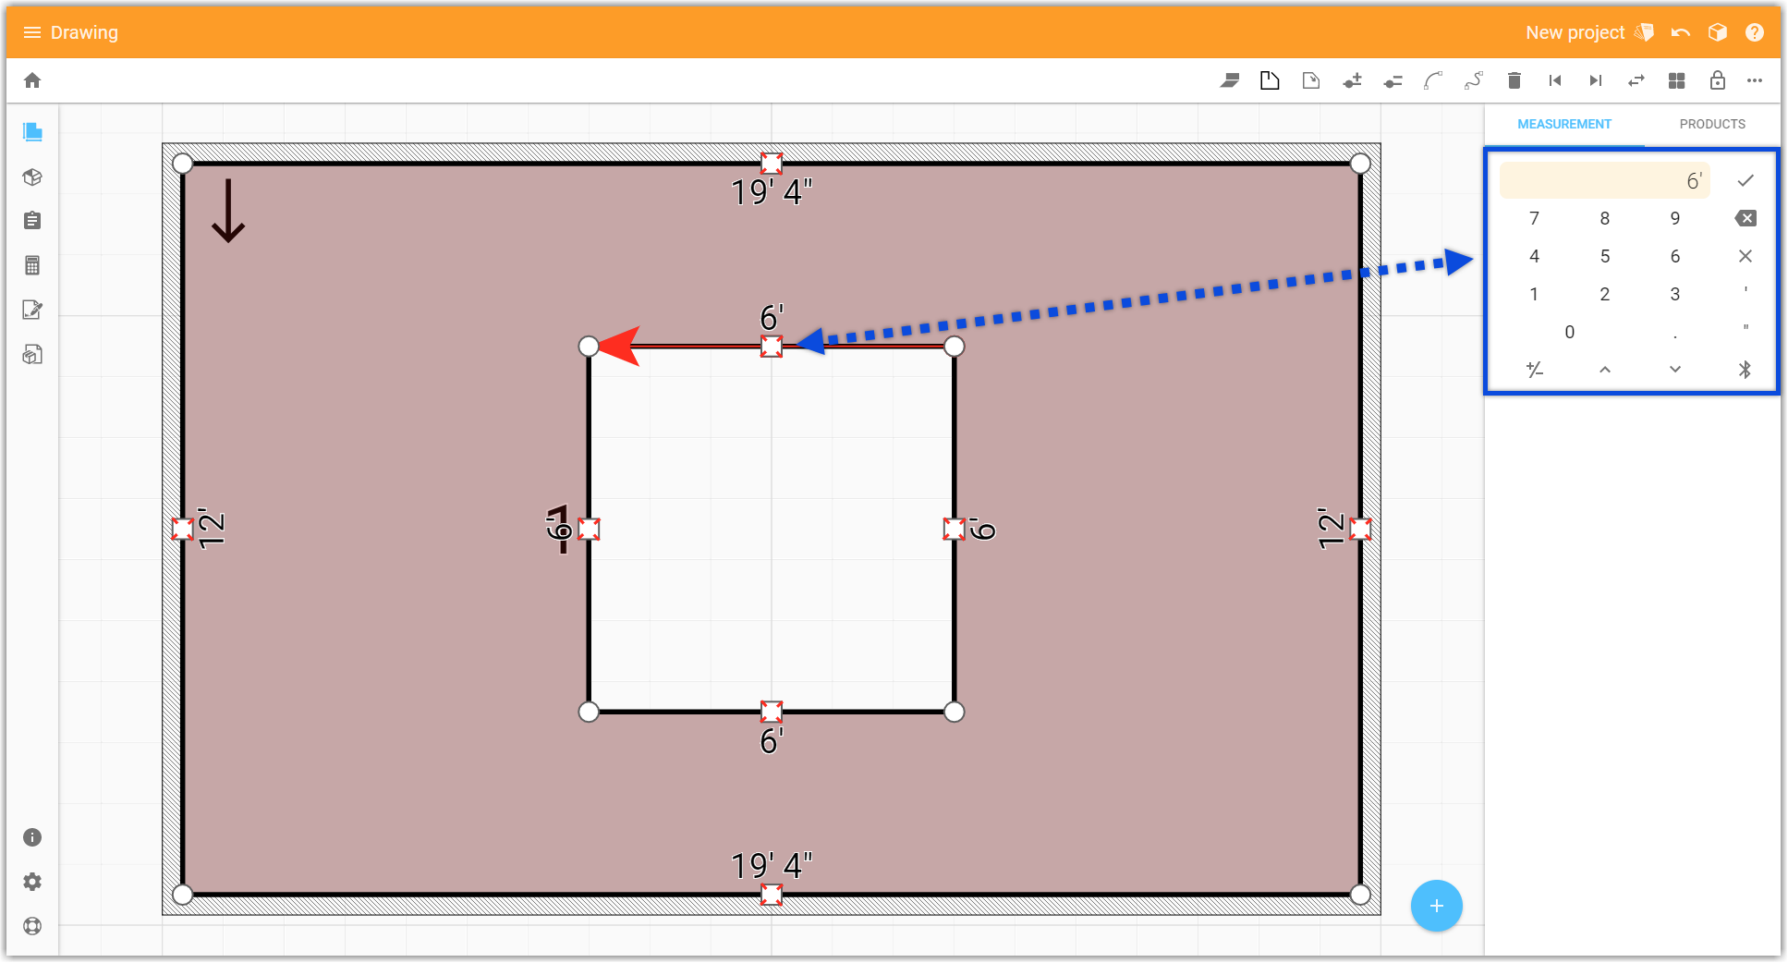This screenshot has width=1788, height=963.
Task: Open the info circle sidebar icon
Action: (x=32, y=837)
